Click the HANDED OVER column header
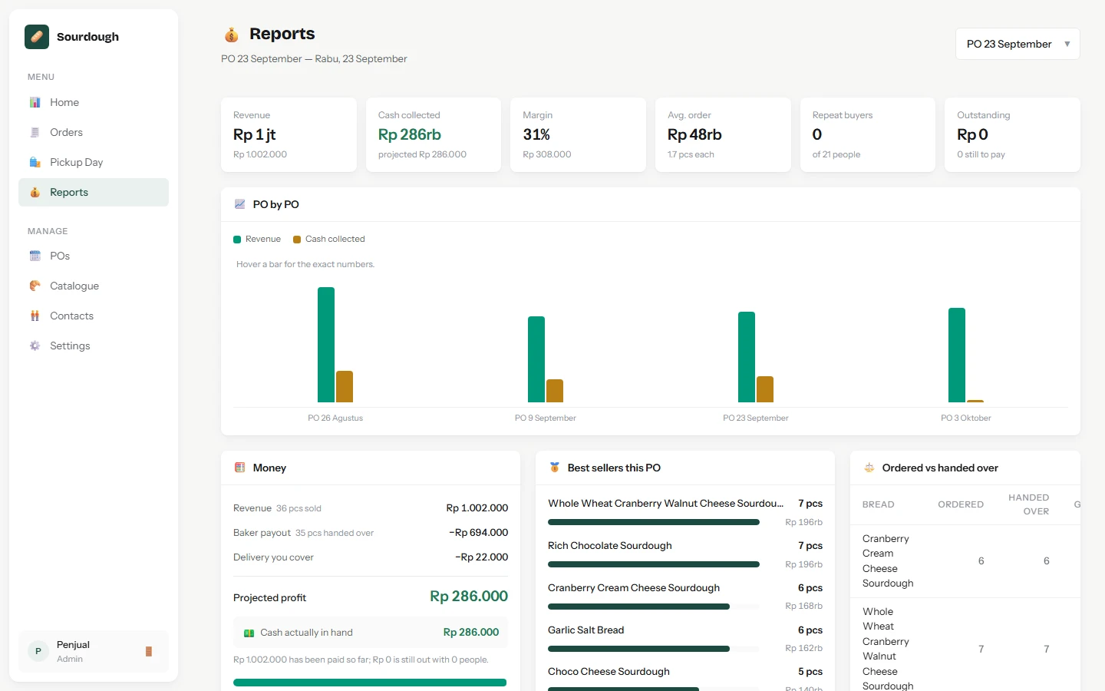 (1029, 504)
